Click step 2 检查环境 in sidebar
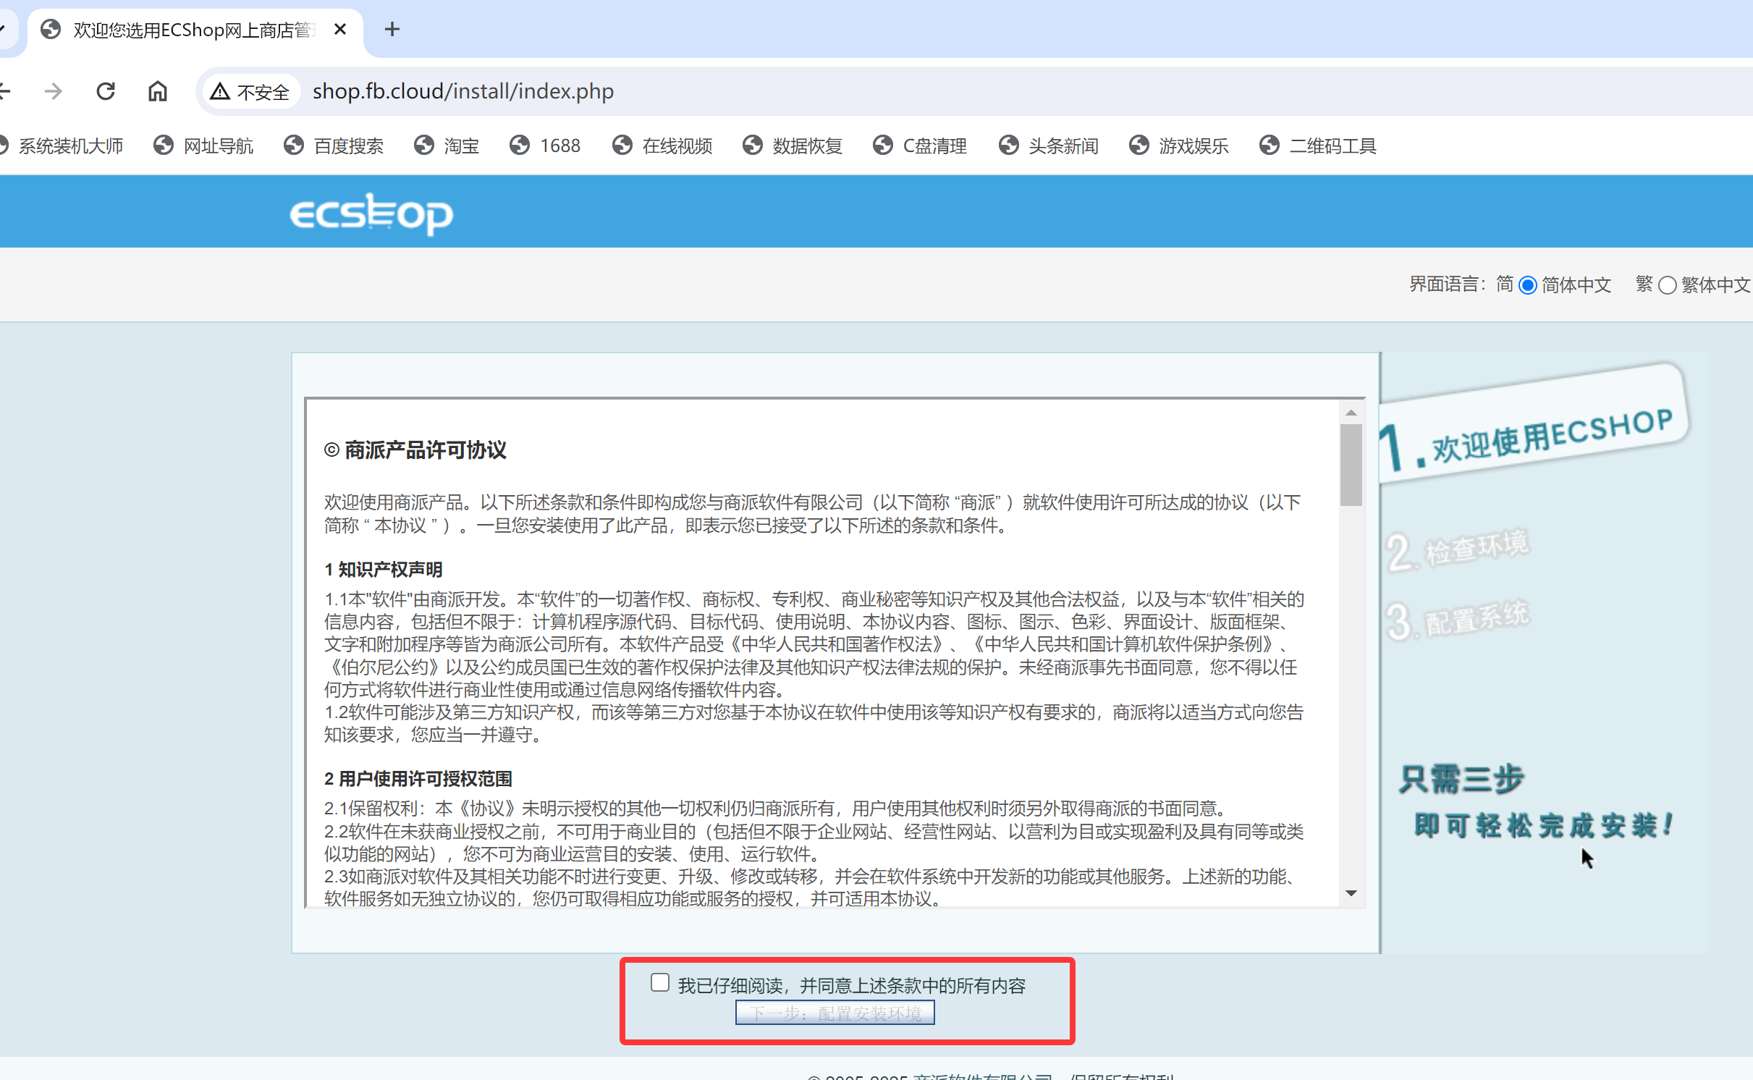This screenshot has height=1080, width=1753. pyautogui.click(x=1458, y=549)
